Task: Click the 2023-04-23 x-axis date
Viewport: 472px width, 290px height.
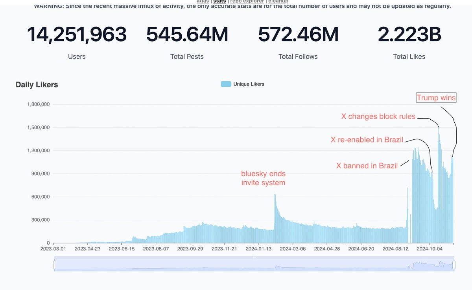Action: [x=87, y=248]
